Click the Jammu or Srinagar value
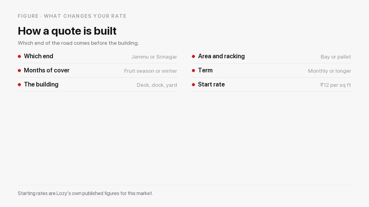This screenshot has height=207, width=369. [x=154, y=57]
